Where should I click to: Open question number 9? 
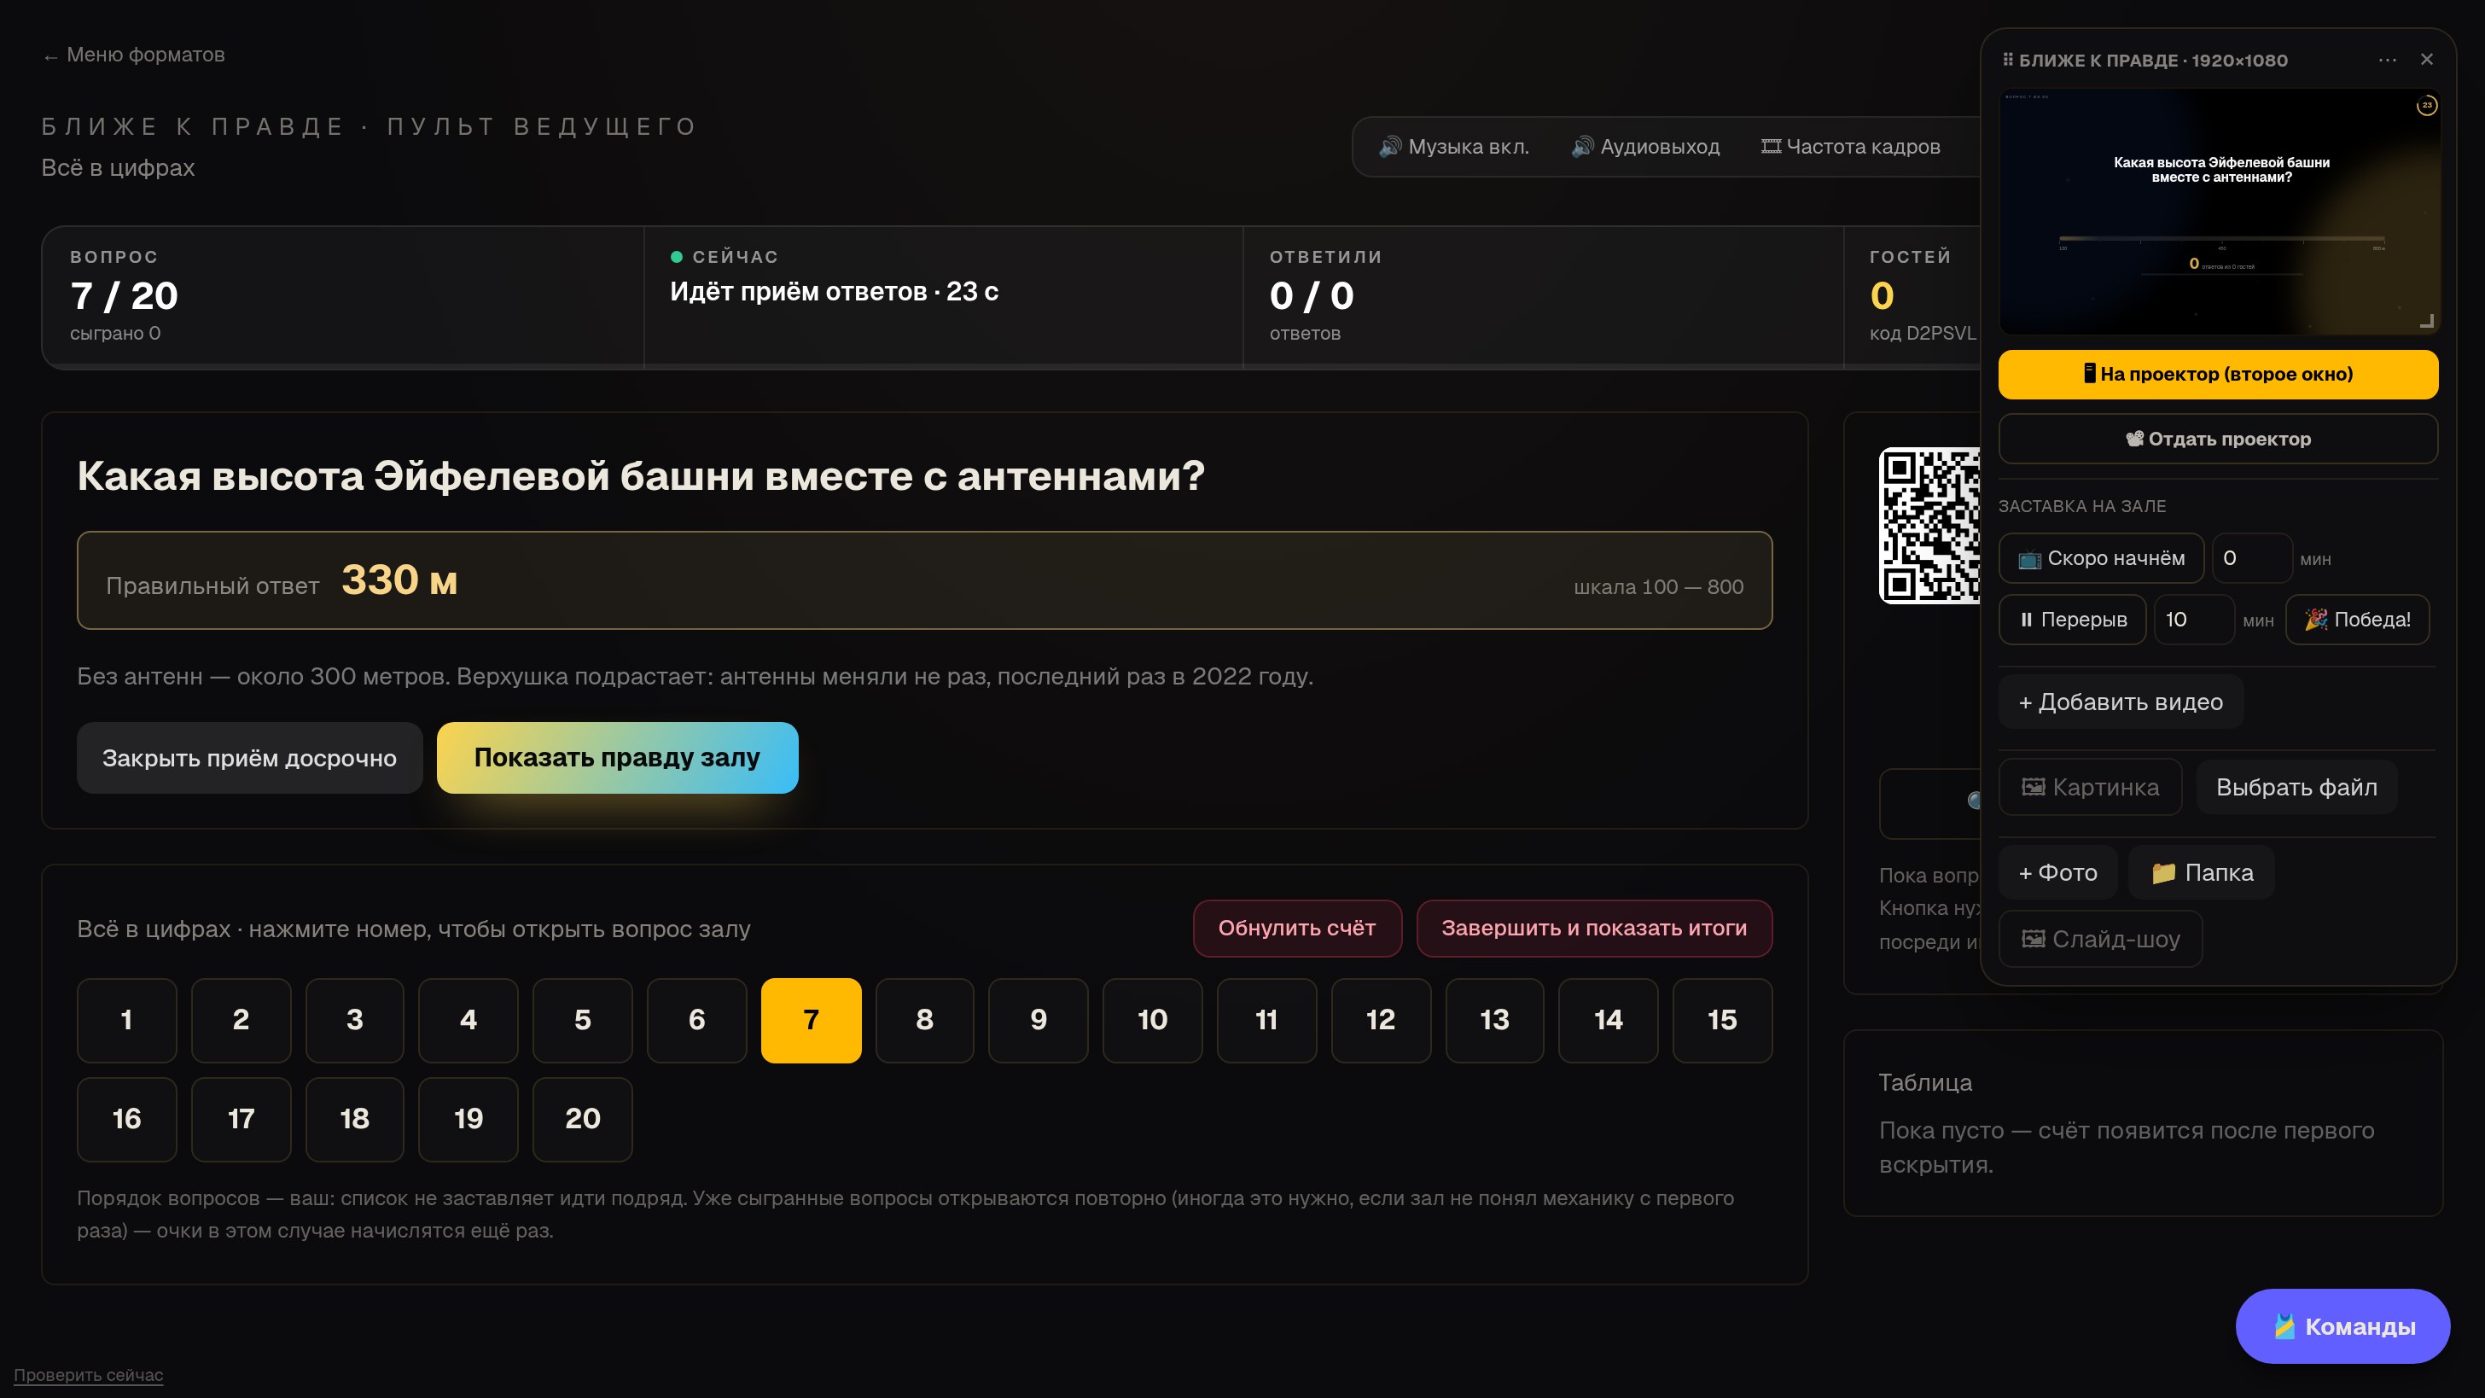coord(1039,1021)
